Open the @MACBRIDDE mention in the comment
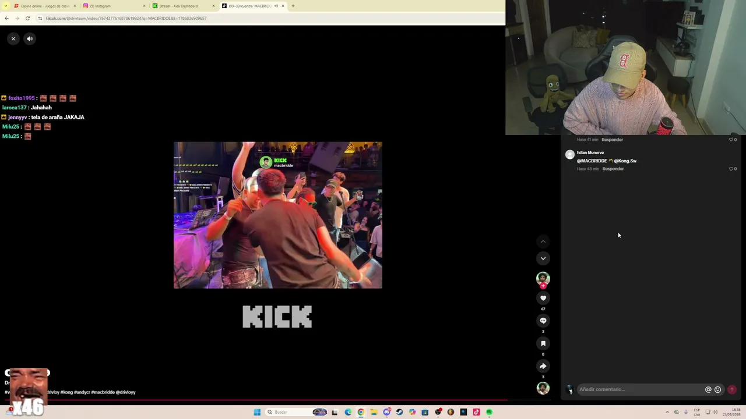Viewport: 746px width, 419px height. (592, 161)
